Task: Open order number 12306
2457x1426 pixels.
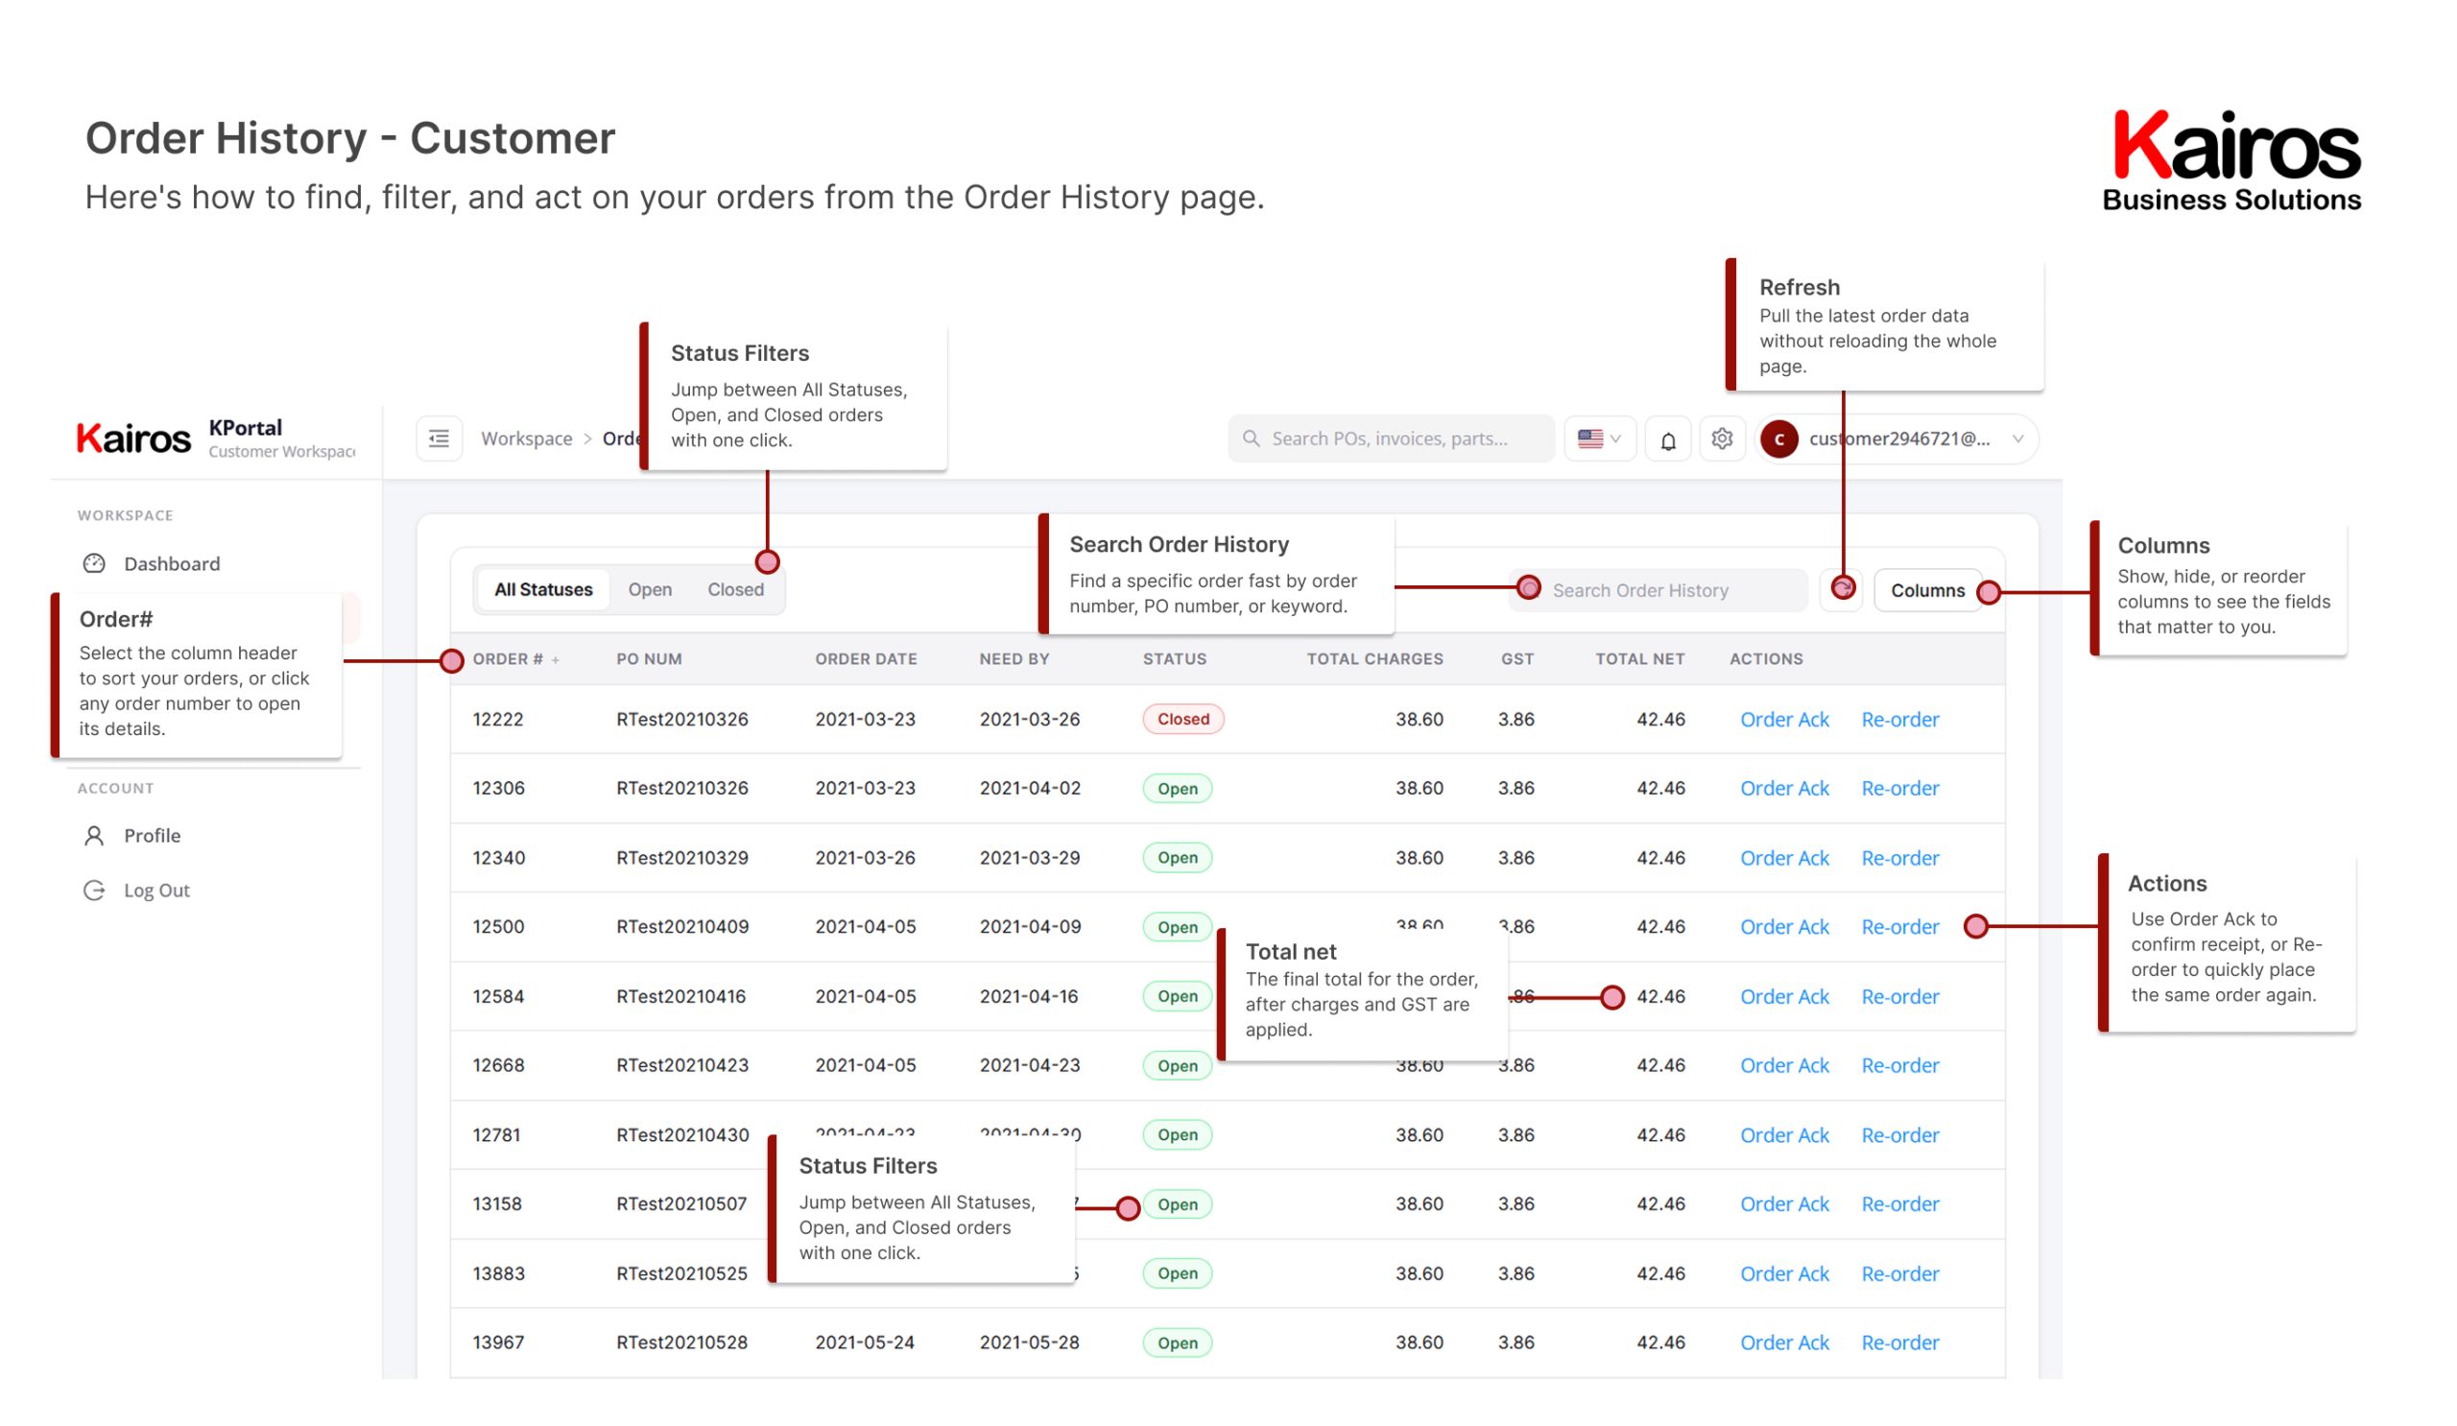Action: [x=498, y=788]
